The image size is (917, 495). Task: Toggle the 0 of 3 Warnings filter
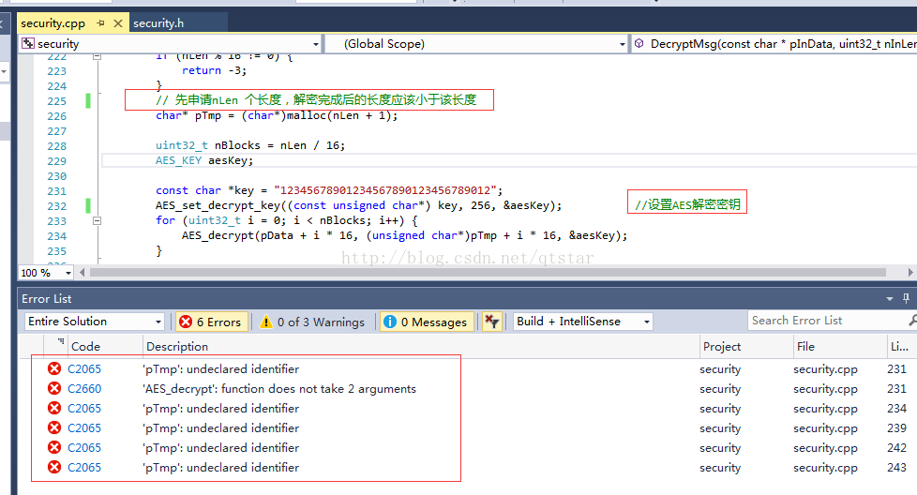[313, 322]
